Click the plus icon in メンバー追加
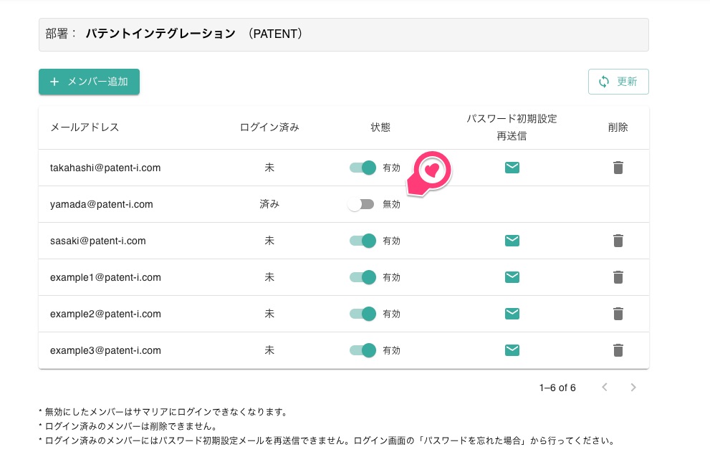The image size is (710, 467). tap(54, 82)
